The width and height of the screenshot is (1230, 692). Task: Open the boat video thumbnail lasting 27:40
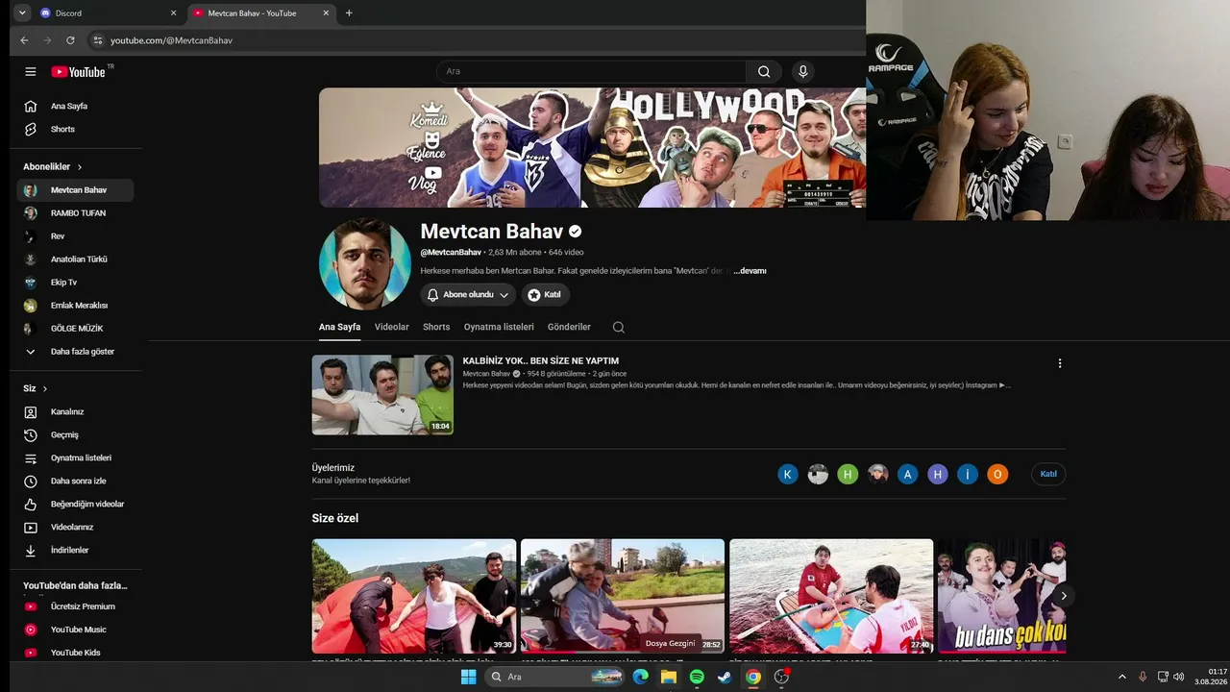coord(831,596)
